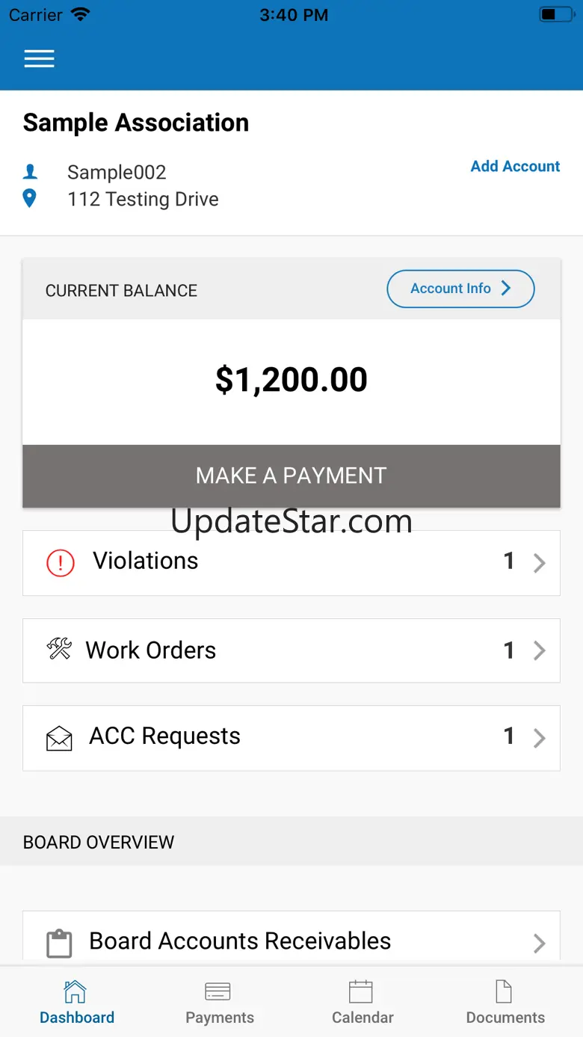The width and height of the screenshot is (583, 1037).
Task: Expand the Violations row chevron
Action: (x=539, y=563)
